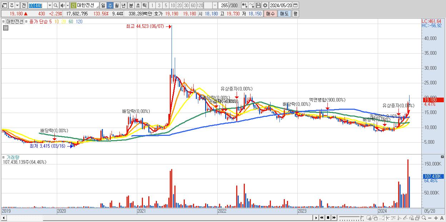Click the 전 button before stock code
Screen dimensions: 446x222
24,5
